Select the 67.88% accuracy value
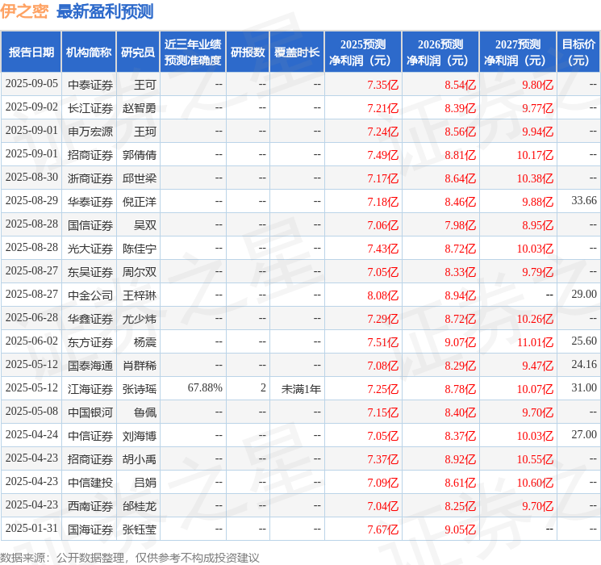The height and width of the screenshot is (565, 601). pyautogui.click(x=205, y=387)
